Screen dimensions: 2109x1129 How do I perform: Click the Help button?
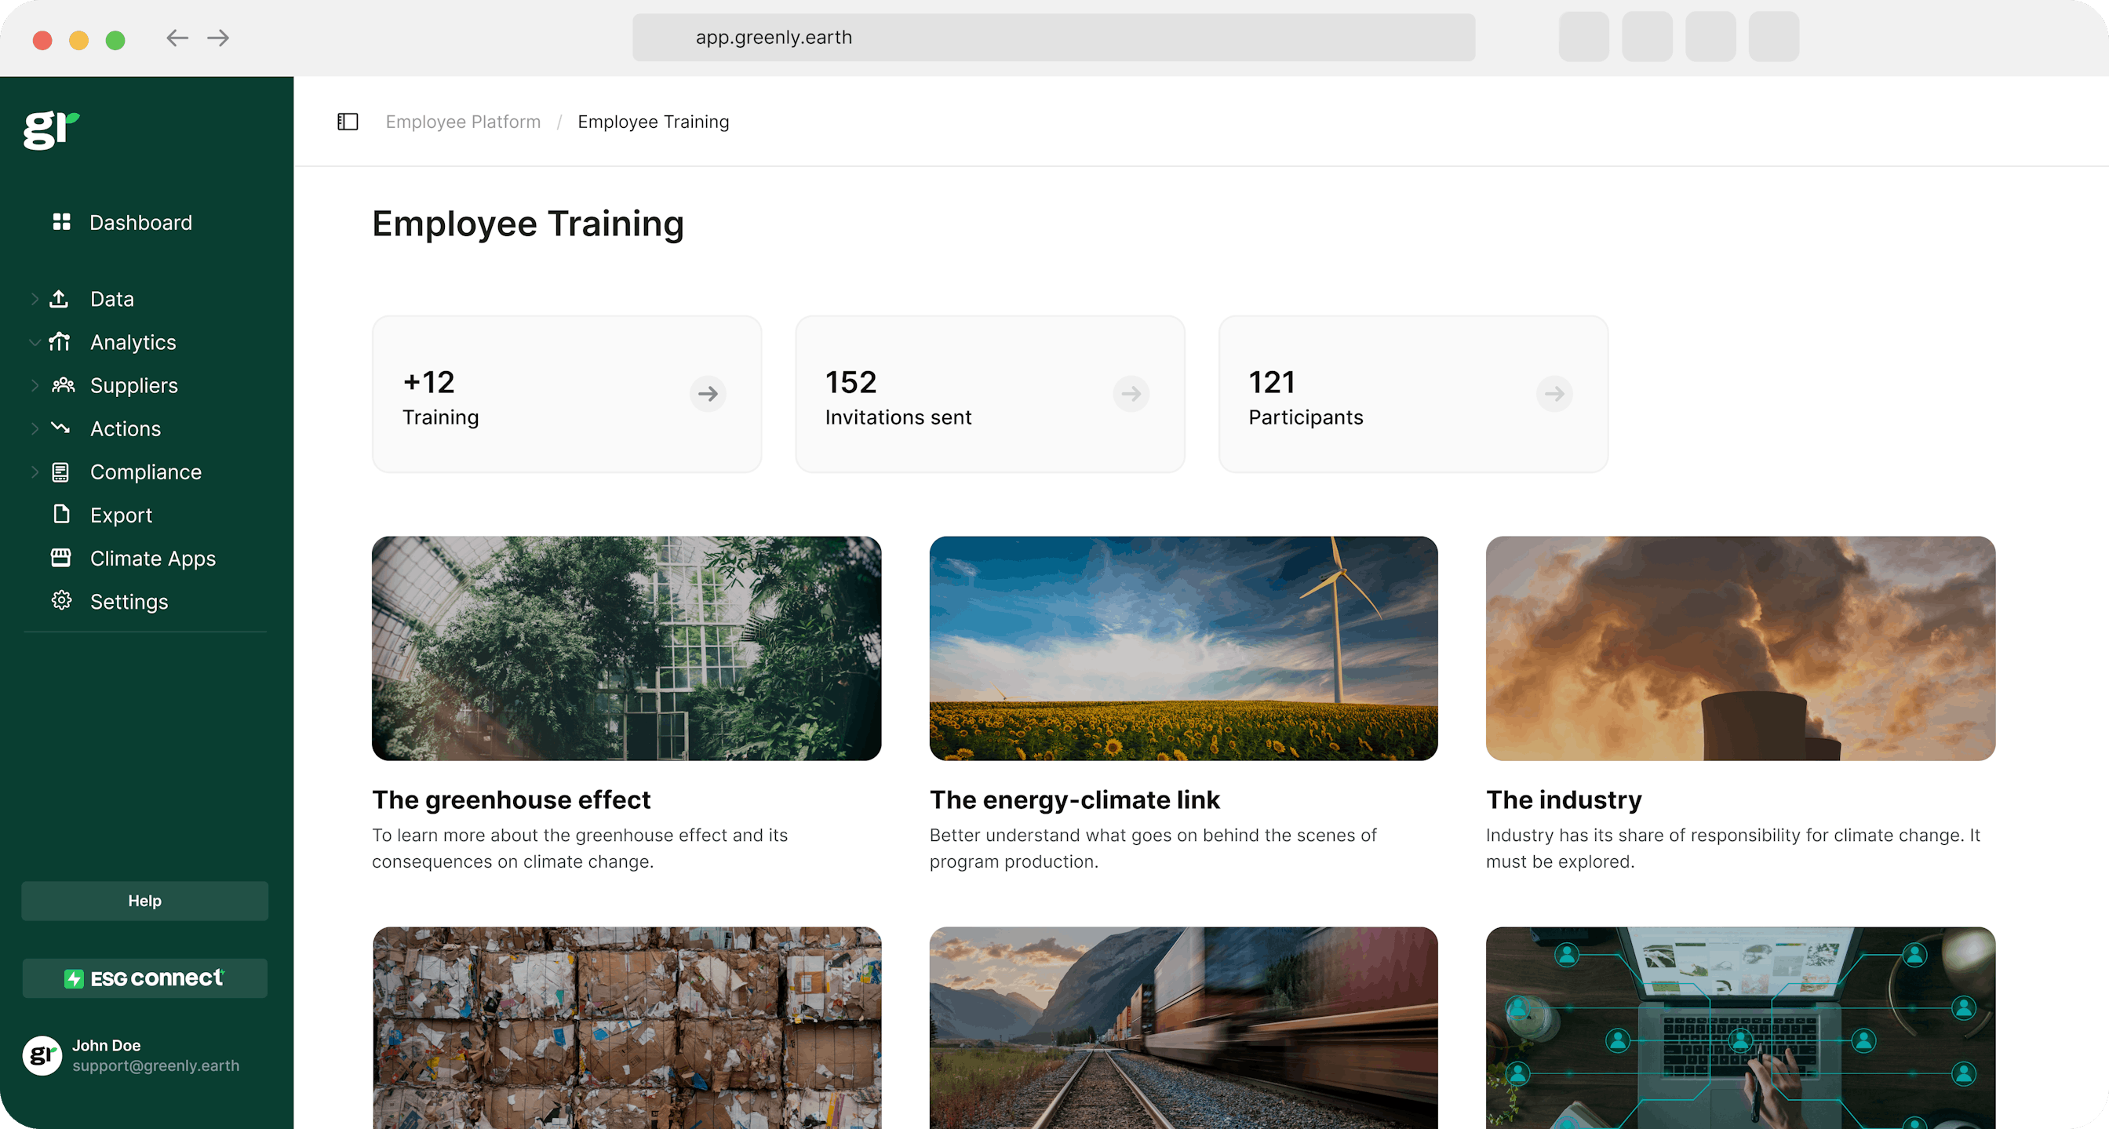(x=144, y=901)
